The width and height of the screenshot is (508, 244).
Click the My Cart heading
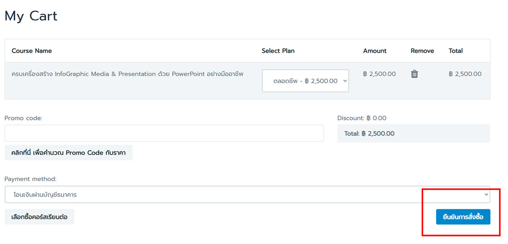click(31, 16)
